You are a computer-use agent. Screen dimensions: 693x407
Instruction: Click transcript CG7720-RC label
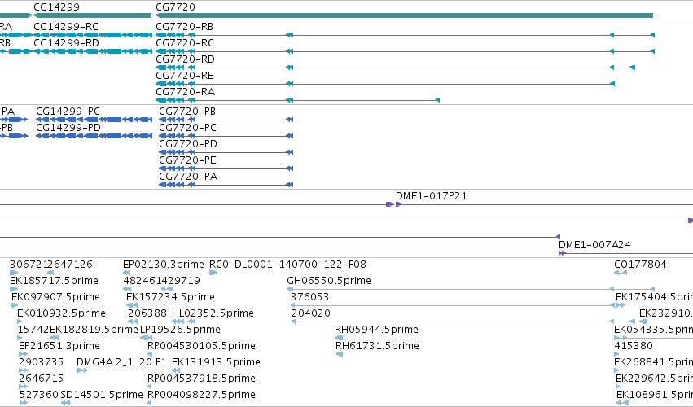pyautogui.click(x=185, y=43)
